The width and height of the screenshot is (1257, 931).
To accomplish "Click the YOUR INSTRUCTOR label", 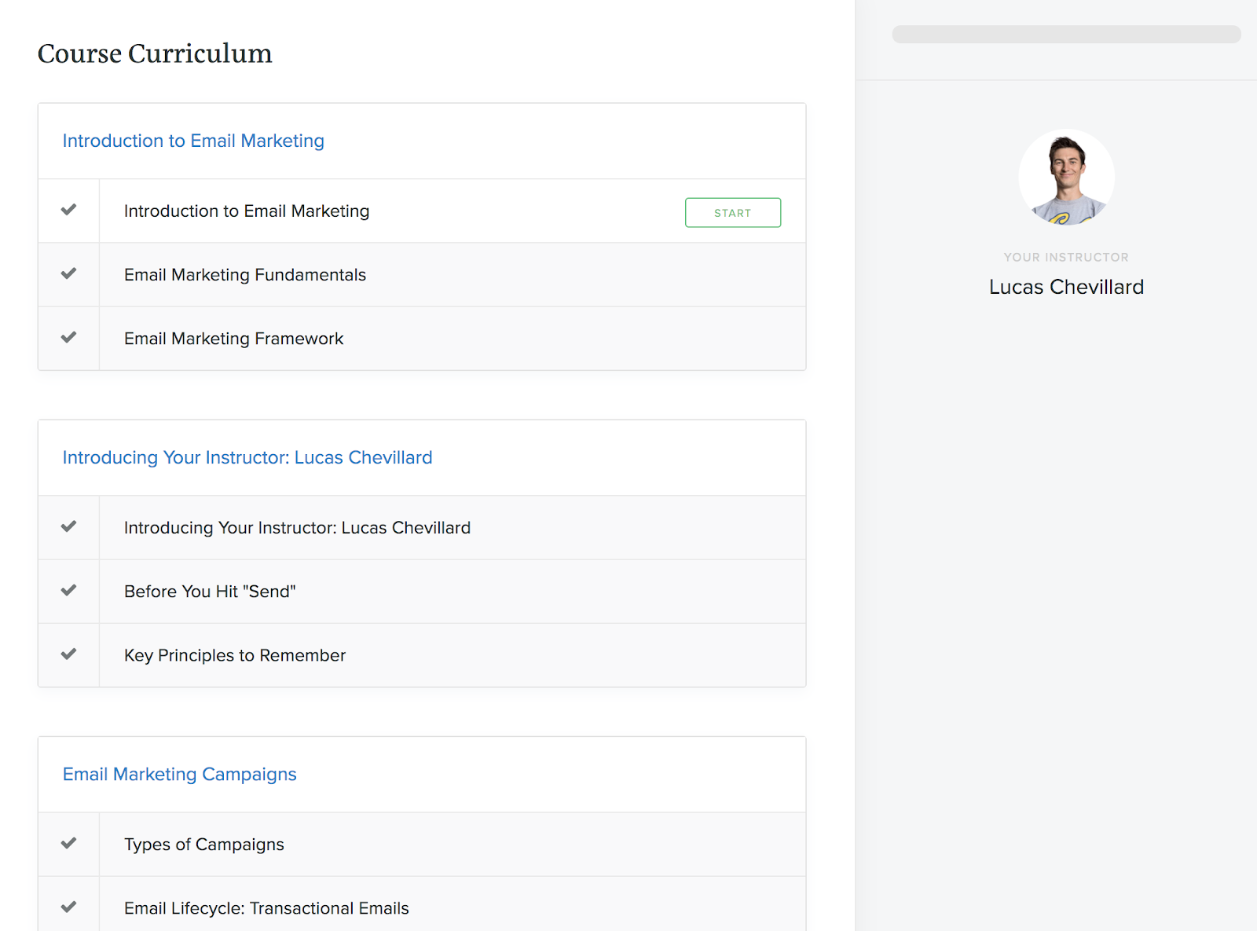I will [1066, 257].
